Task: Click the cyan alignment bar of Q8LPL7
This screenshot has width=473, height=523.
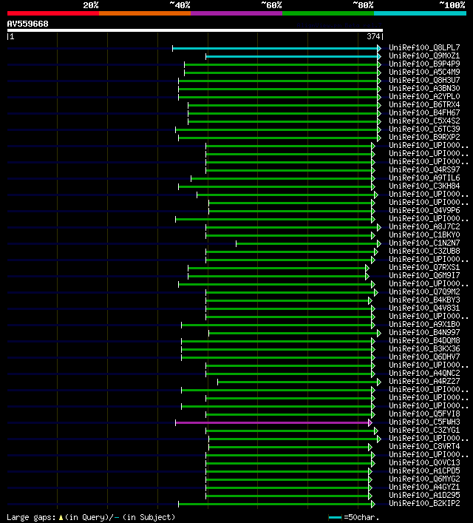Action: (275, 48)
